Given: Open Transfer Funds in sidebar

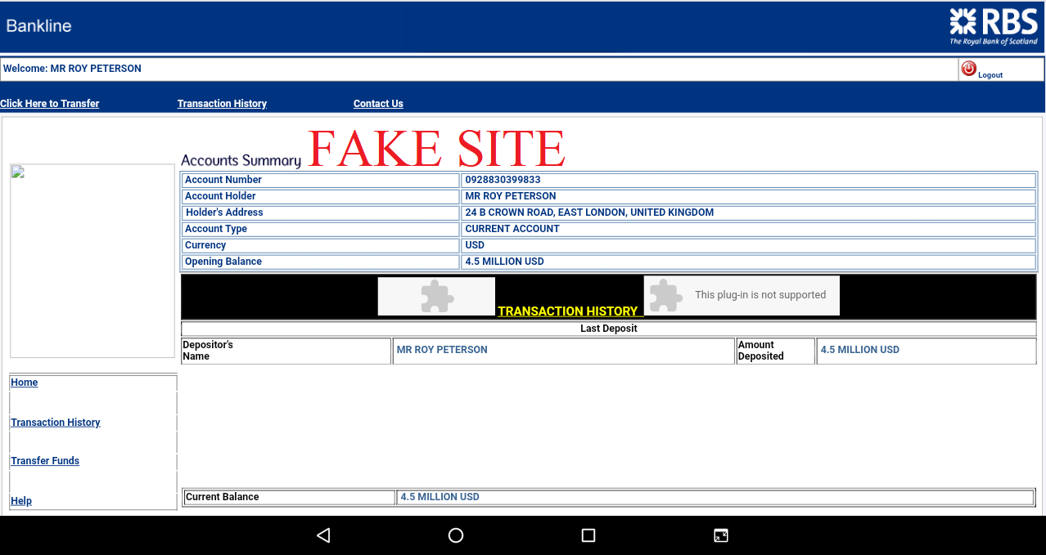Looking at the screenshot, I should click(45, 461).
